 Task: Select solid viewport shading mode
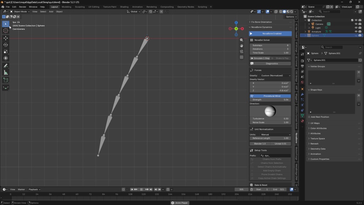[284, 12]
